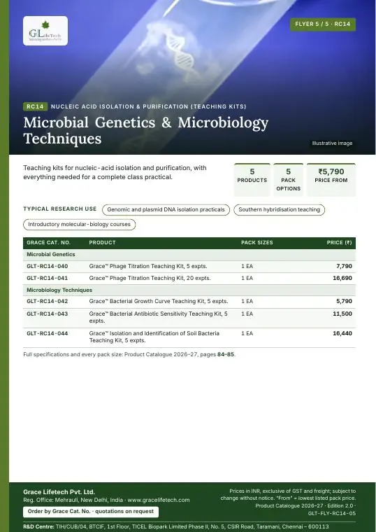This screenshot has height=532, width=376.
Task: Click '1 EA' pack size for GLT-RC14-044
Action: tap(247, 333)
